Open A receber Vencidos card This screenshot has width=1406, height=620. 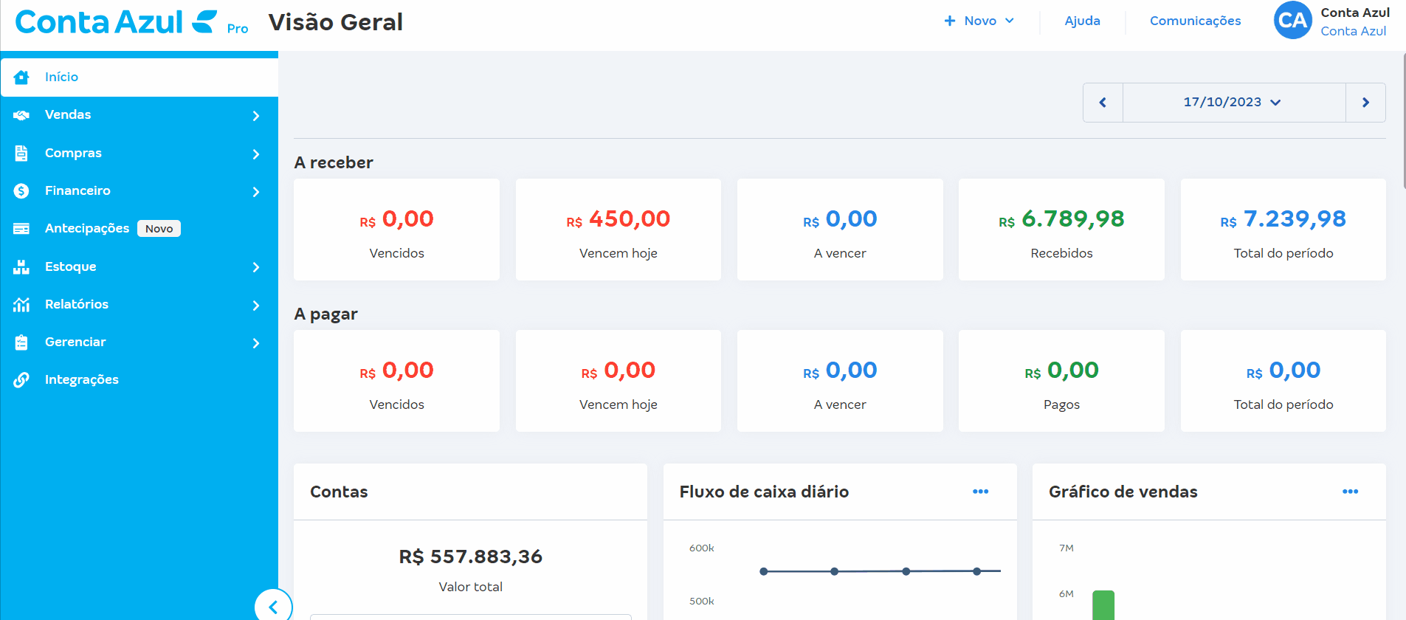[396, 230]
